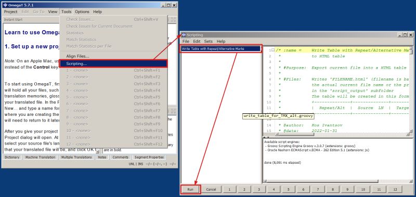Screen dimensions: 416x197
Task: Click the Cancel button in Scripting
Action: pos(211,190)
